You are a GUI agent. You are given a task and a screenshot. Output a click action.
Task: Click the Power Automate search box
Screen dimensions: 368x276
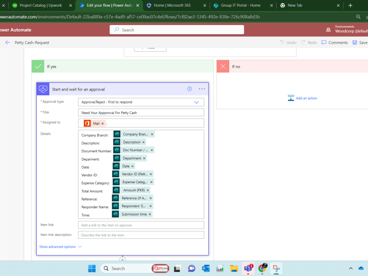177,30
